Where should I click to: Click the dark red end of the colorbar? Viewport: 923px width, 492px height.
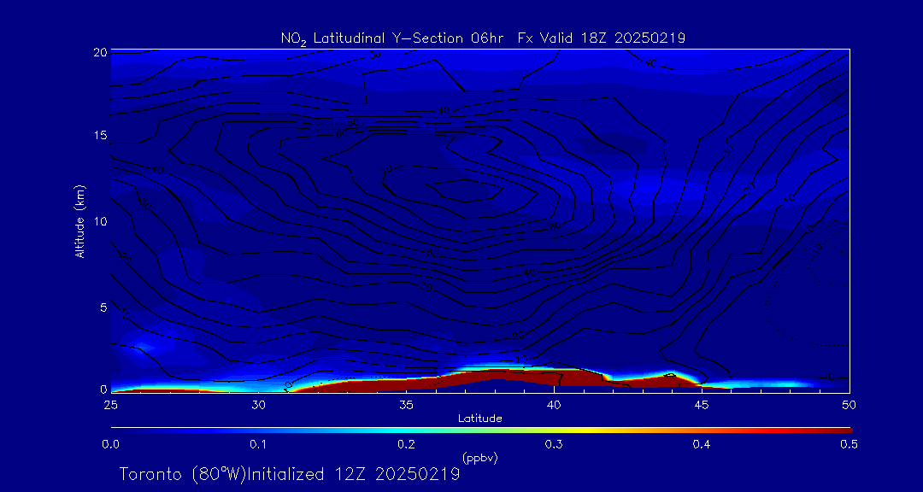(839, 430)
